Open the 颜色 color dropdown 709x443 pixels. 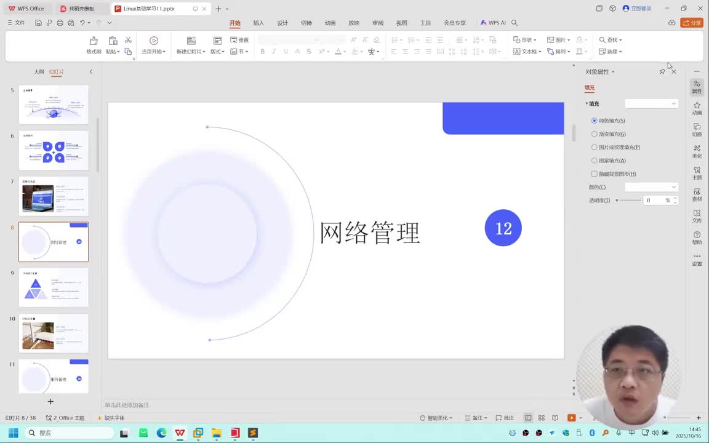coord(652,187)
